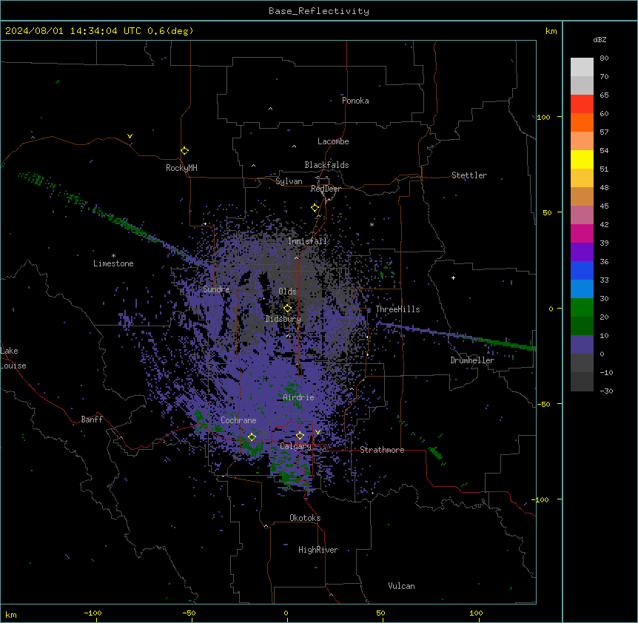Image resolution: width=638 pixels, height=623 pixels.
Task: Click the -100 tick on the horizontal axis
Action: [93, 613]
